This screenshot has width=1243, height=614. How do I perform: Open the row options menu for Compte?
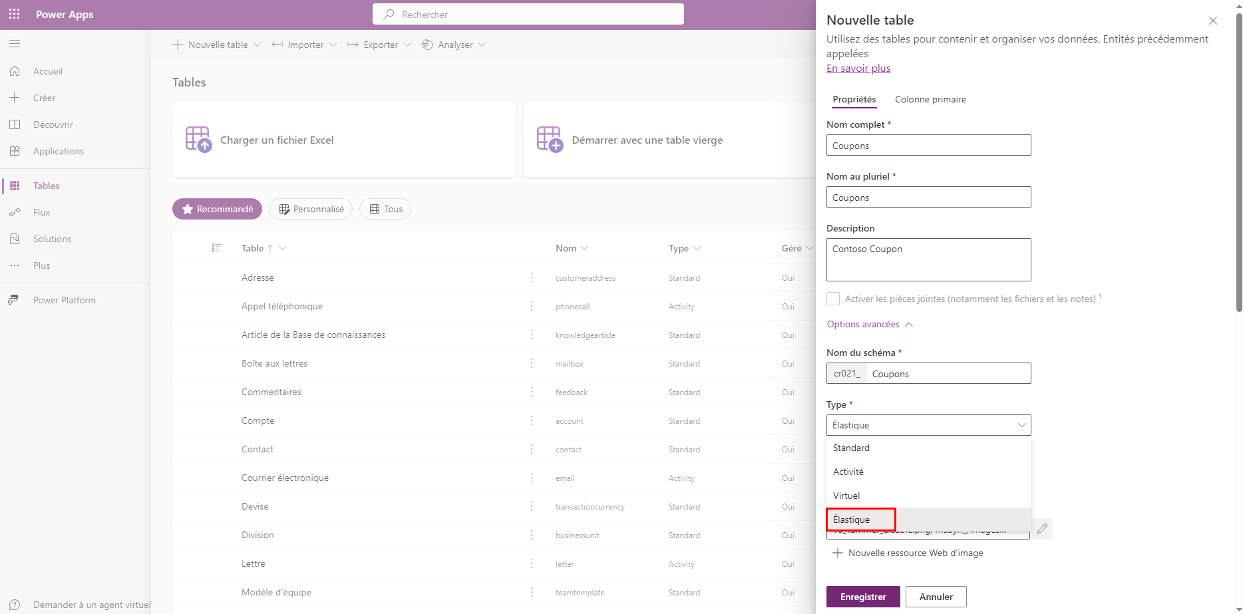(x=532, y=420)
